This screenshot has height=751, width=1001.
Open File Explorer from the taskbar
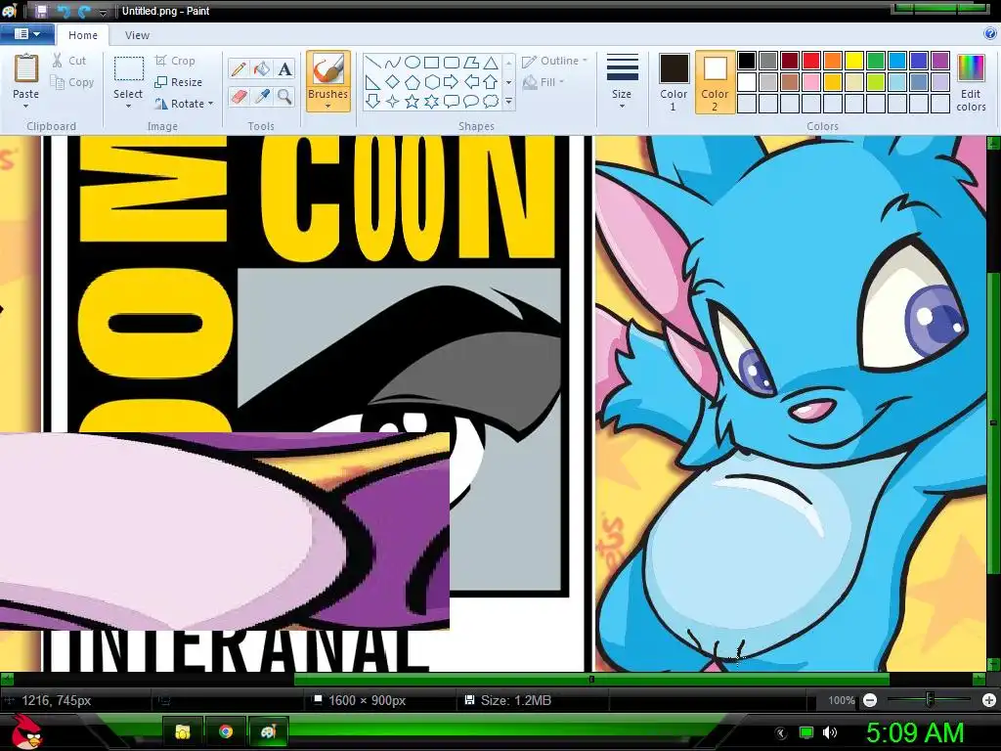pyautogui.click(x=183, y=731)
